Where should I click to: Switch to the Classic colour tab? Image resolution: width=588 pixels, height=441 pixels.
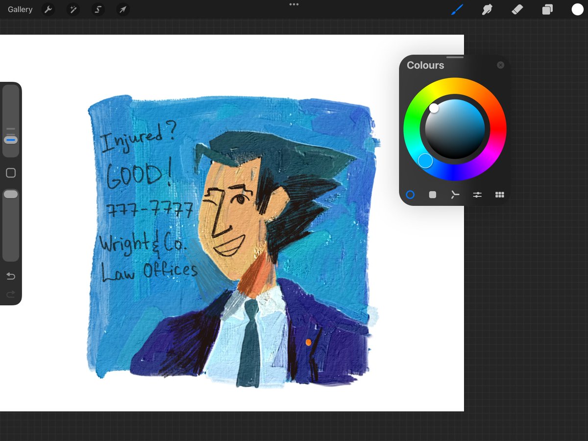click(433, 195)
